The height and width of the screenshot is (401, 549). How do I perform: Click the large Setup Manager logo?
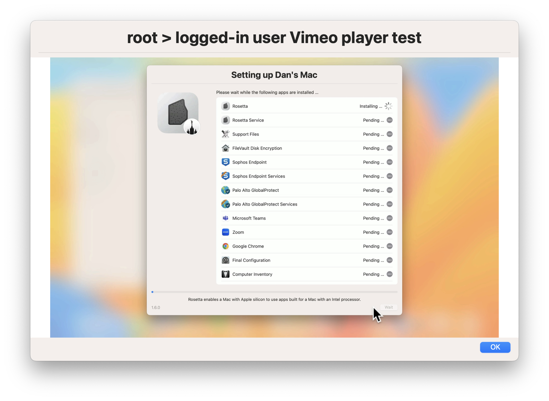178,113
